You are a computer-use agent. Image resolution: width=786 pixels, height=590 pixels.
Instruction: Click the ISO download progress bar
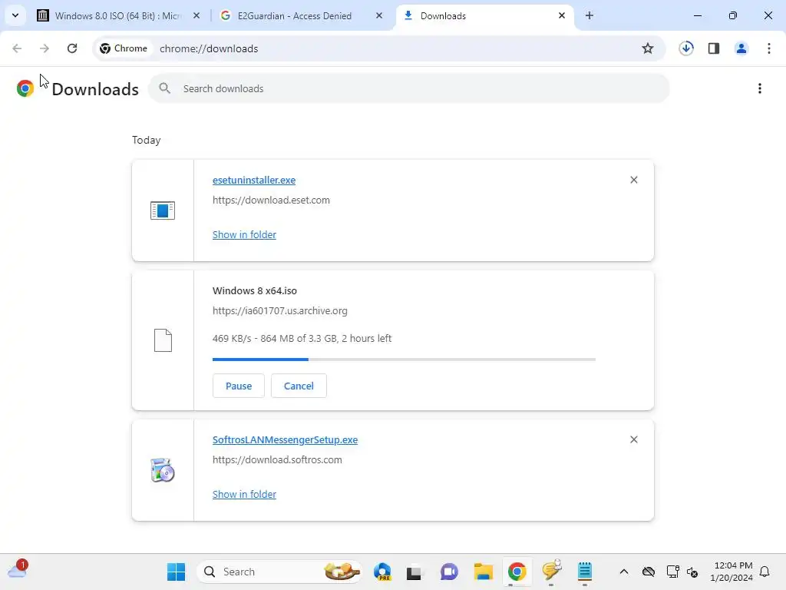[404, 360]
